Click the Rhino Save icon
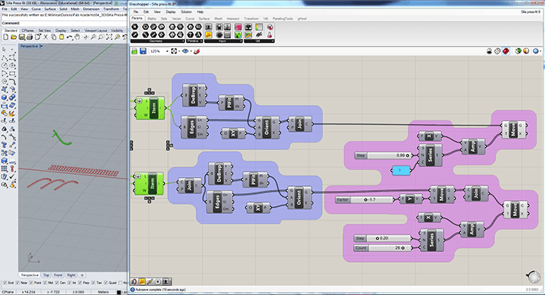545x295 pixels. coord(21,37)
